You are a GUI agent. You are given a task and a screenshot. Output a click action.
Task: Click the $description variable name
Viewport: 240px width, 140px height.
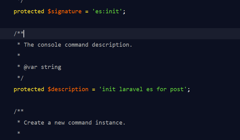click(68, 89)
